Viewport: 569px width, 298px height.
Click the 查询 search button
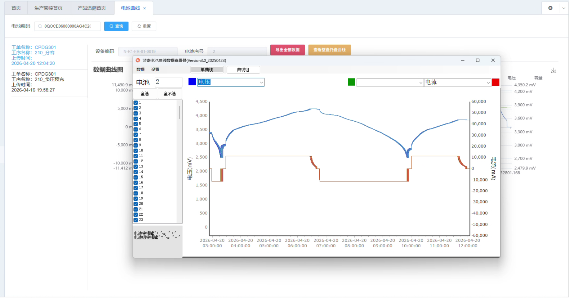point(116,26)
